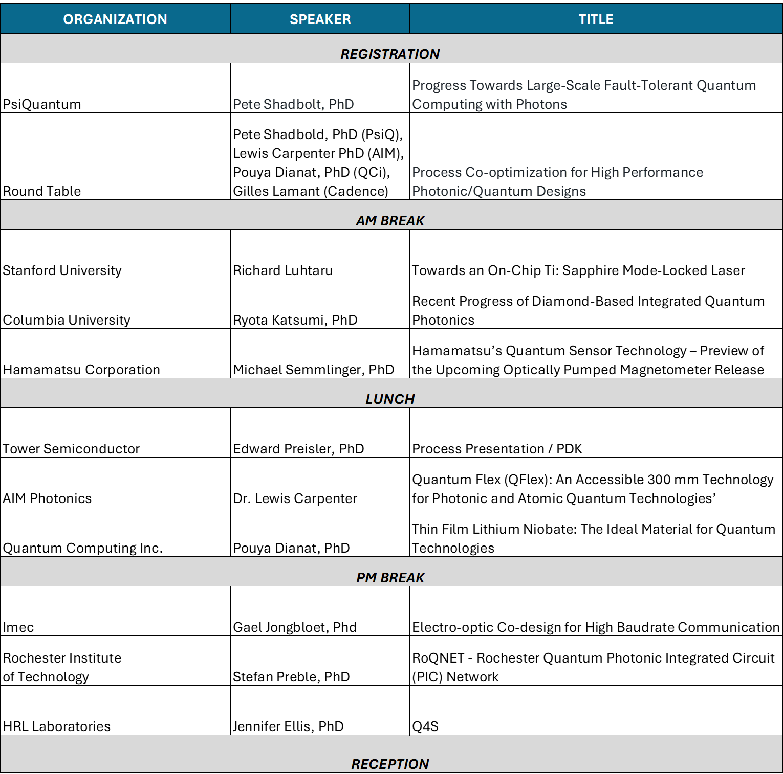Select the REGISTRATION section row
Viewport: 783px width, 774px height.
[391, 49]
